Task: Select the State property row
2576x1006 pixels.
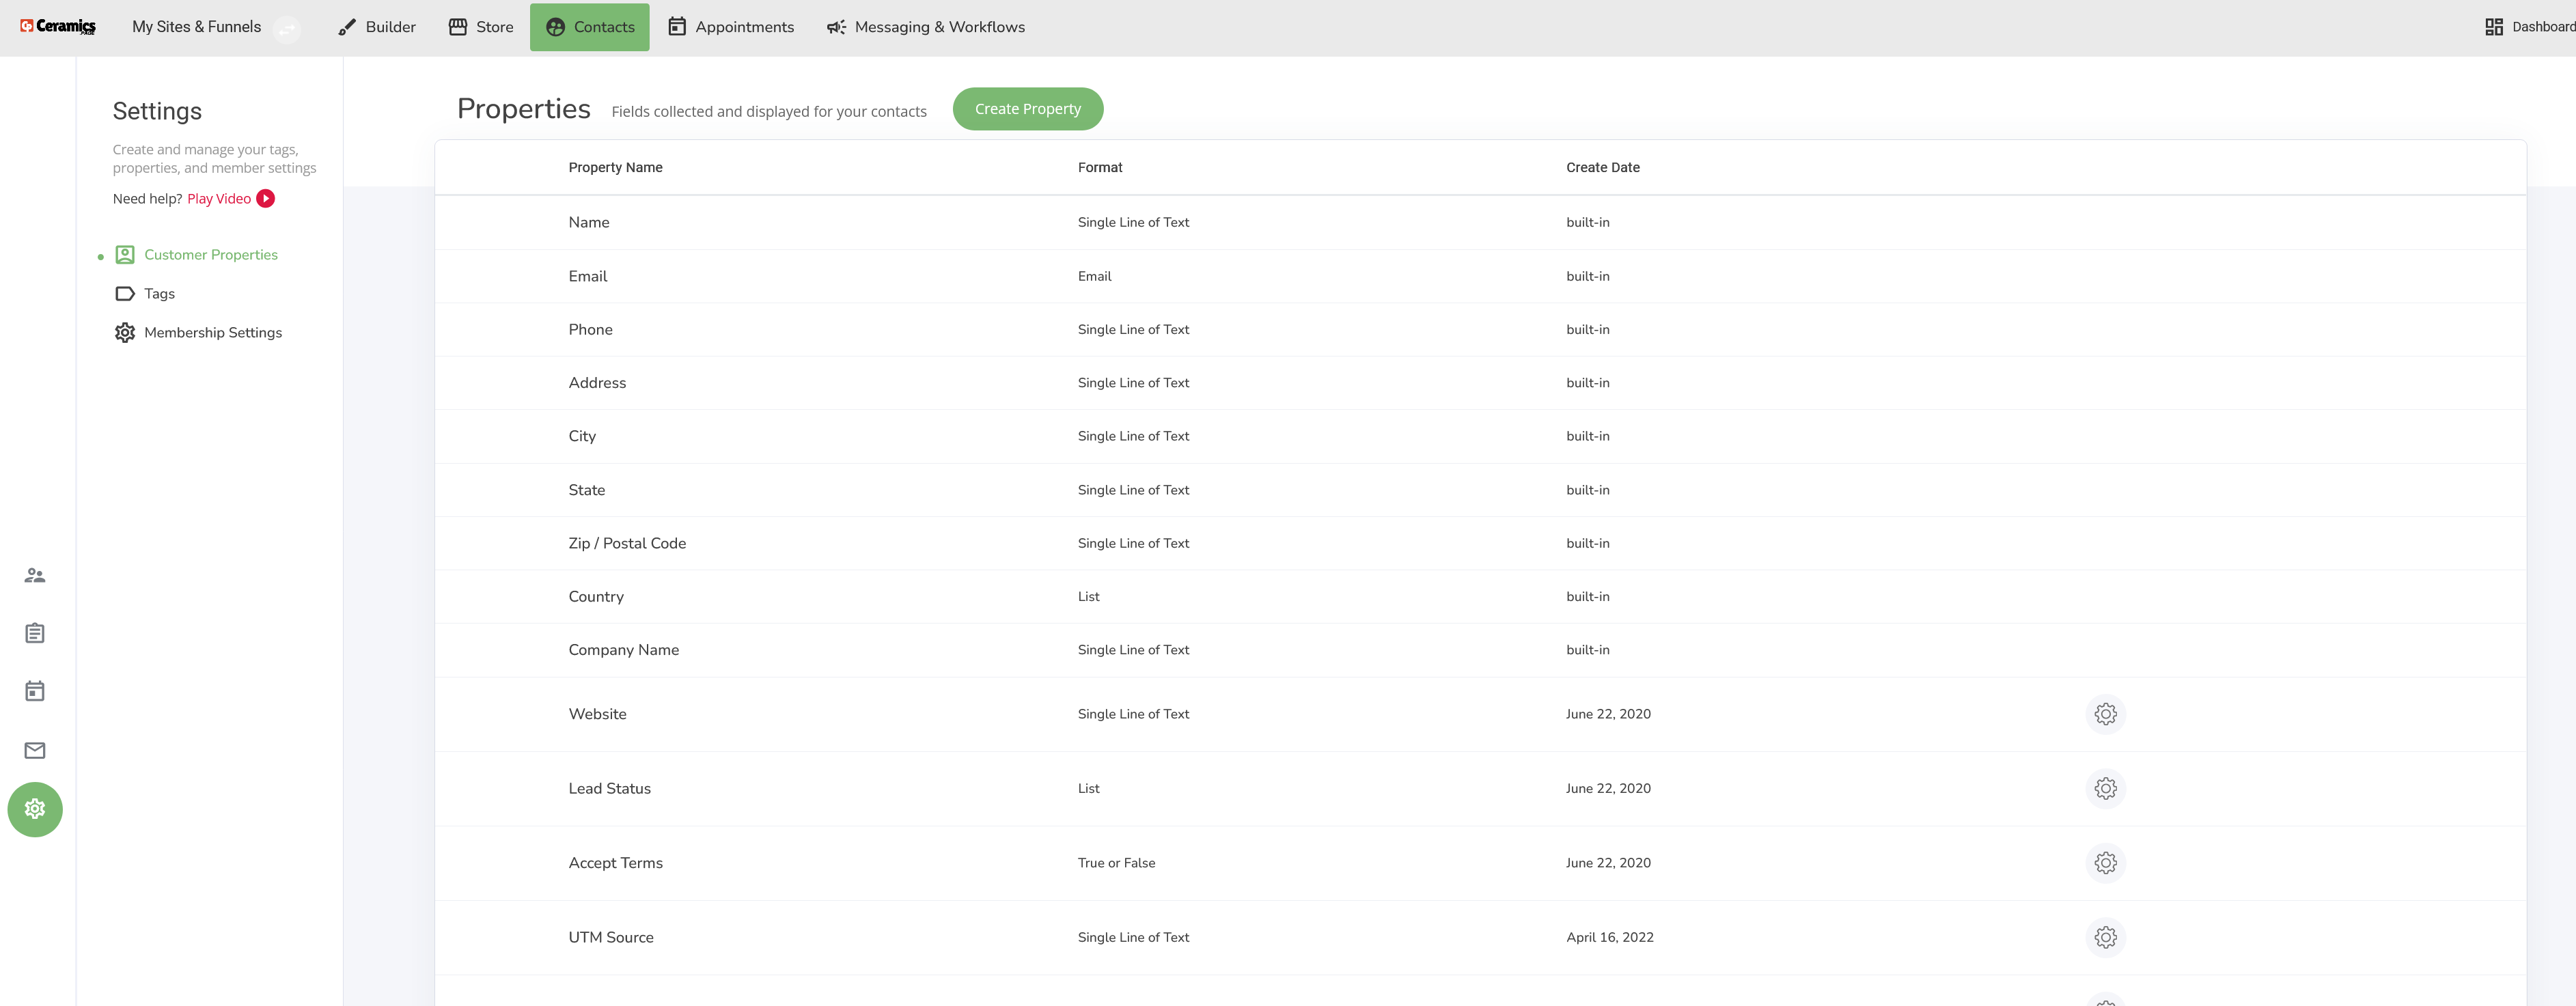Action: (1480, 490)
